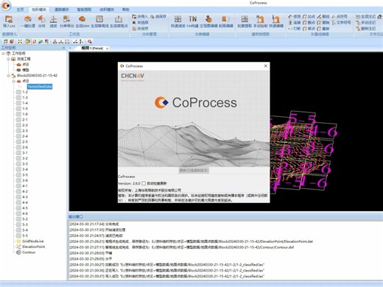Image resolution: width=383 pixels, height=287 pixels.
Task: Run the 一键处理 one-click processing tool
Action: pos(28,21)
